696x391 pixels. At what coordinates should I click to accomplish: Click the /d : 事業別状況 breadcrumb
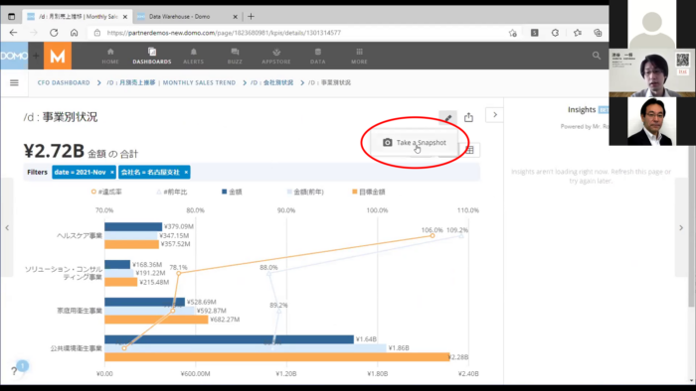tap(329, 82)
